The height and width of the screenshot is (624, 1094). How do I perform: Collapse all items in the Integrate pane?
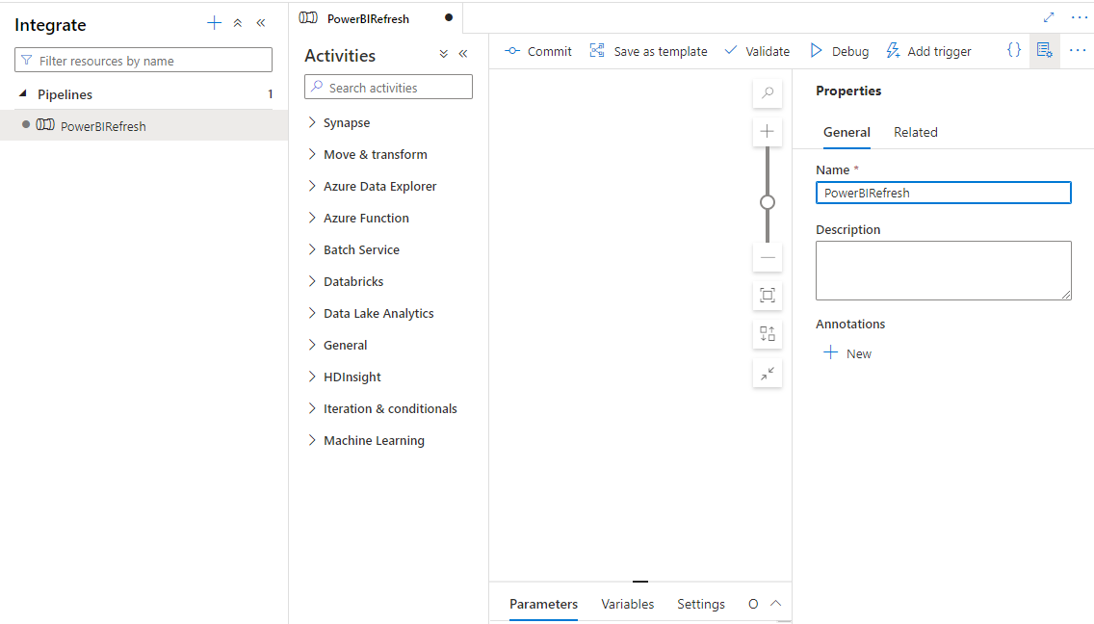(238, 23)
